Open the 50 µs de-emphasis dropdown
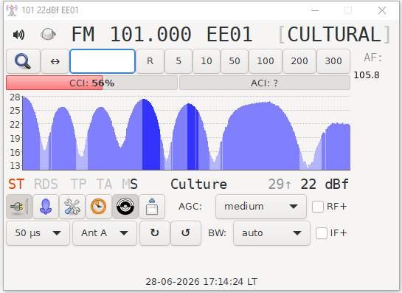 tap(38, 233)
